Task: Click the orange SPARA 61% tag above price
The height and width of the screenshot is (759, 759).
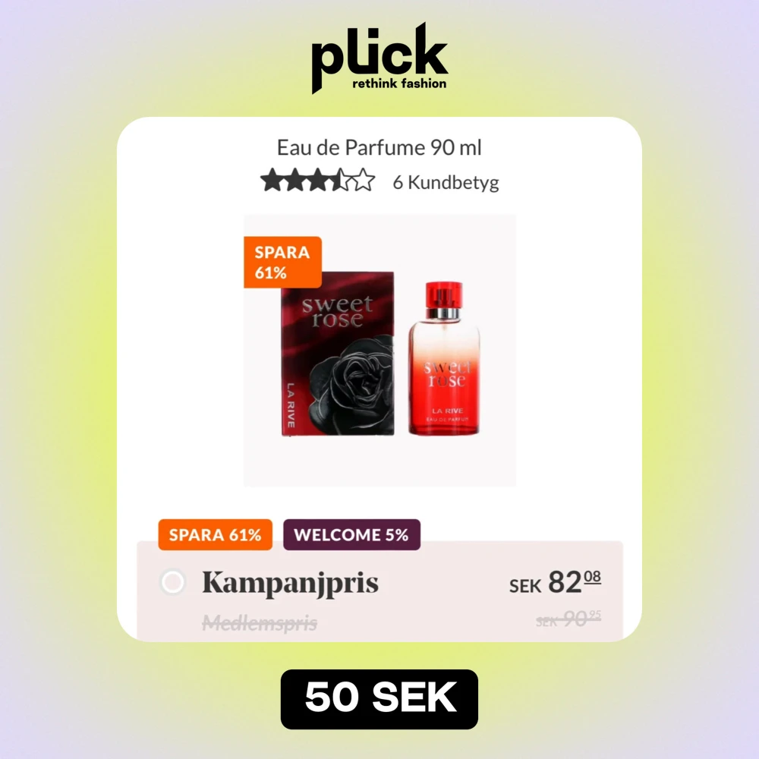Action: coord(216,534)
